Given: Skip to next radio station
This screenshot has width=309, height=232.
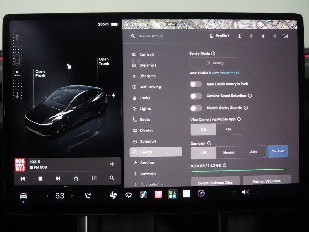Looking at the screenshot, I should pyautogui.click(x=58, y=178).
